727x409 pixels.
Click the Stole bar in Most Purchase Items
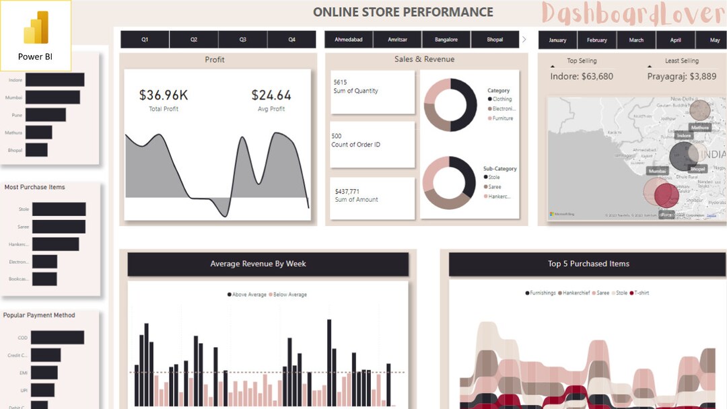[x=58, y=210]
